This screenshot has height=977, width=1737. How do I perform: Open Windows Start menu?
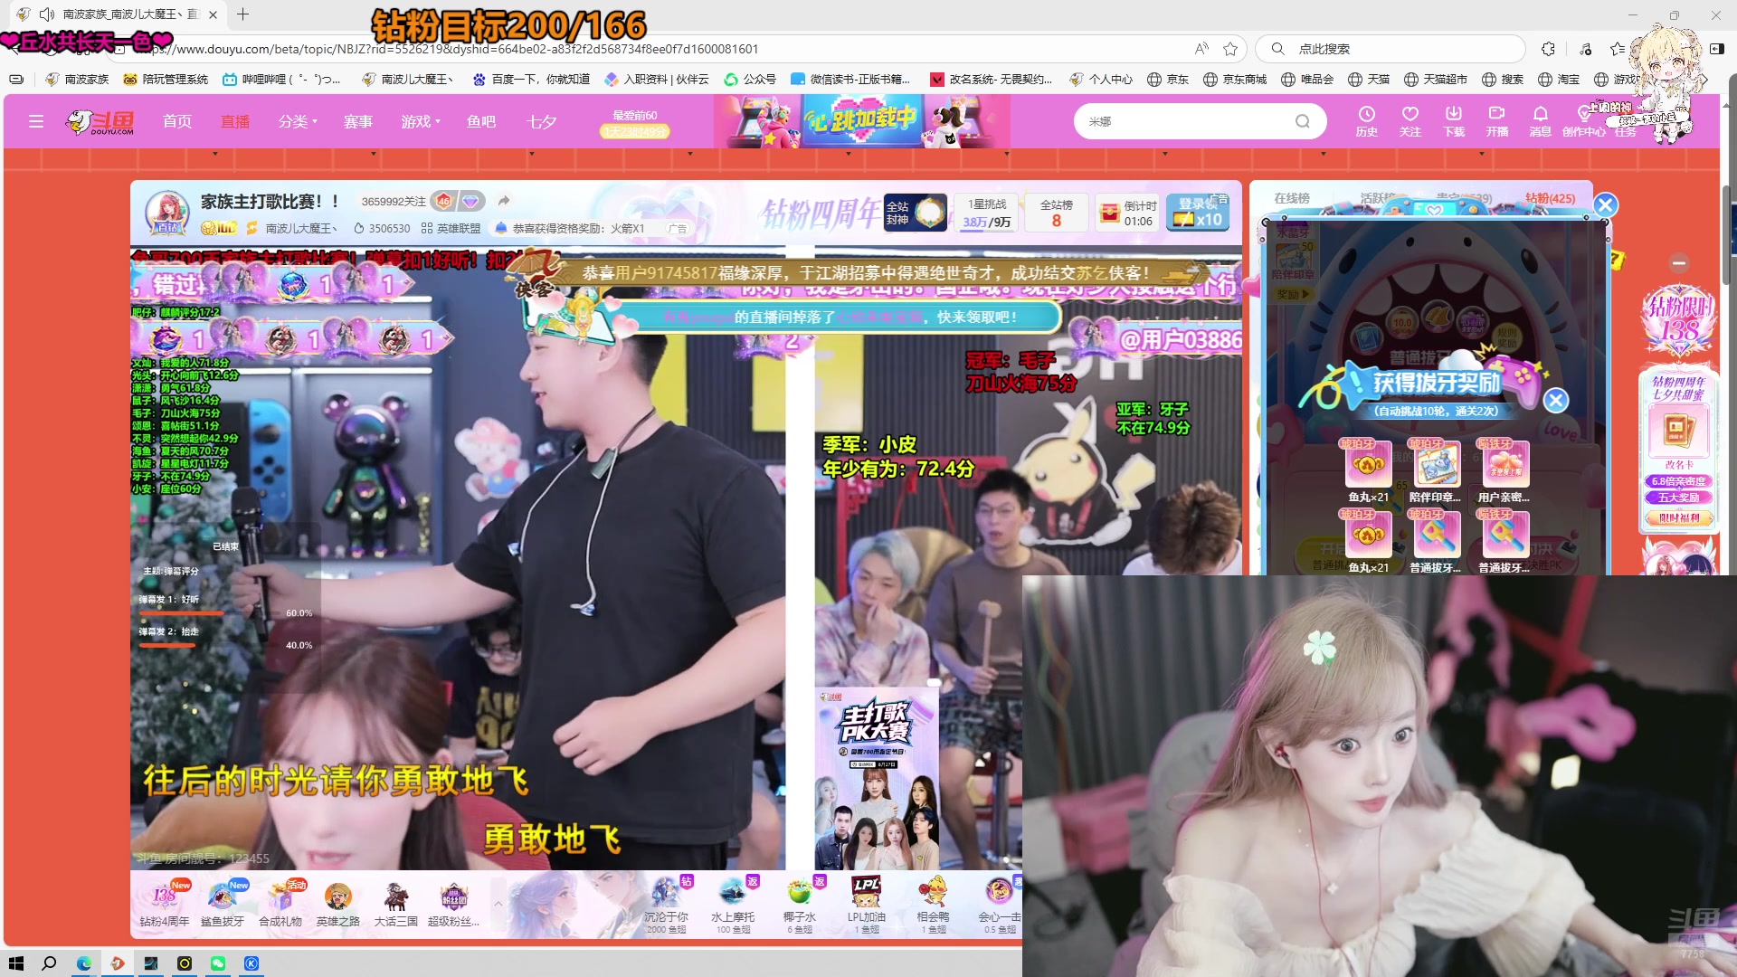point(16,963)
